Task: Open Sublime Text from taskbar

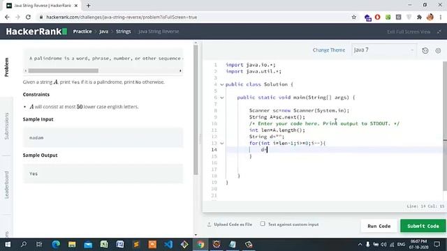Action: [x=136, y=244]
